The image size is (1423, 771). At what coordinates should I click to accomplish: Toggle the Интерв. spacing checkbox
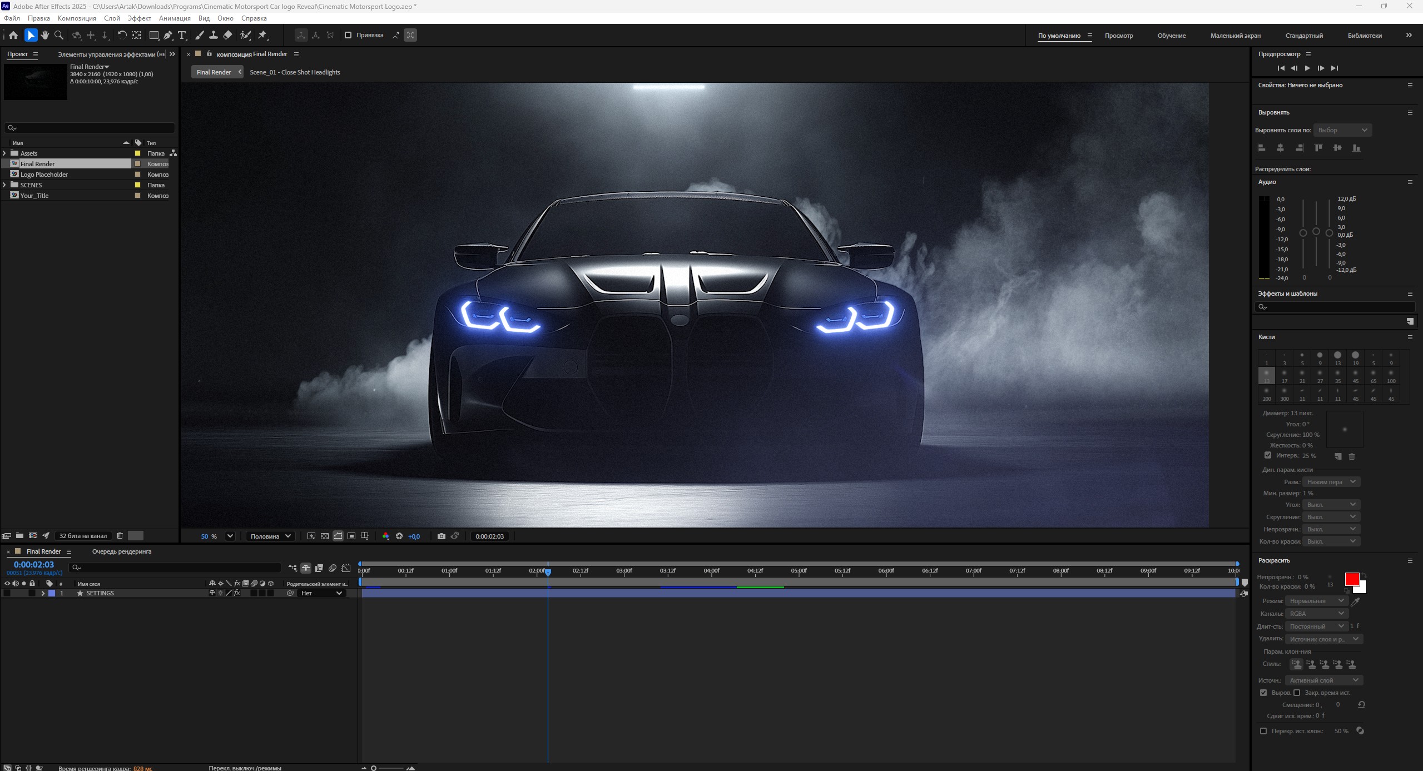(x=1268, y=455)
